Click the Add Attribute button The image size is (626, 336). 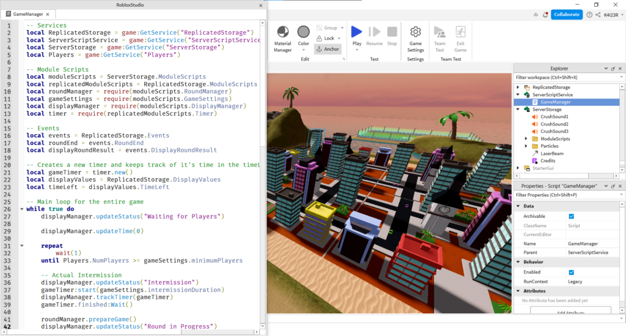point(570,310)
